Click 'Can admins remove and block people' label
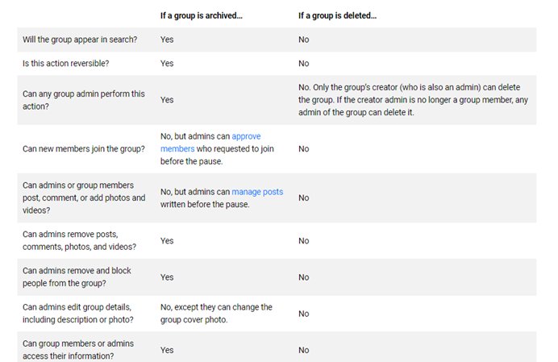Image resolution: width=558 pixels, height=362 pixels. (77, 277)
